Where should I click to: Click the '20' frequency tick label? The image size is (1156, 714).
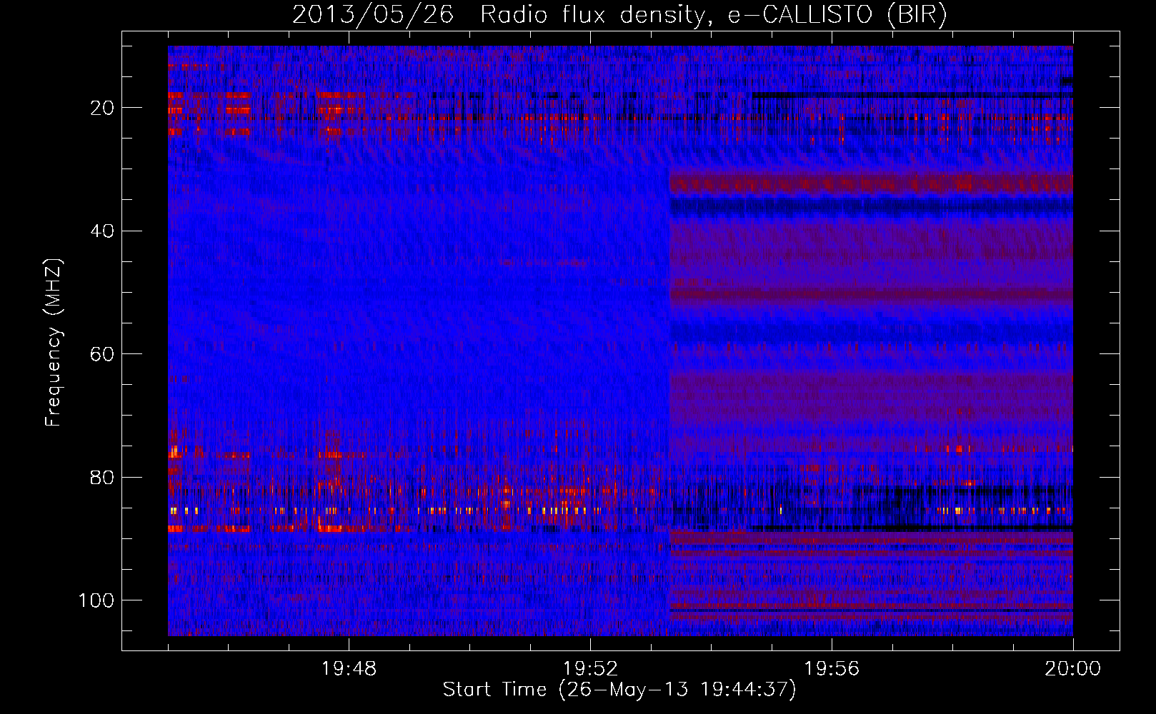tap(102, 108)
